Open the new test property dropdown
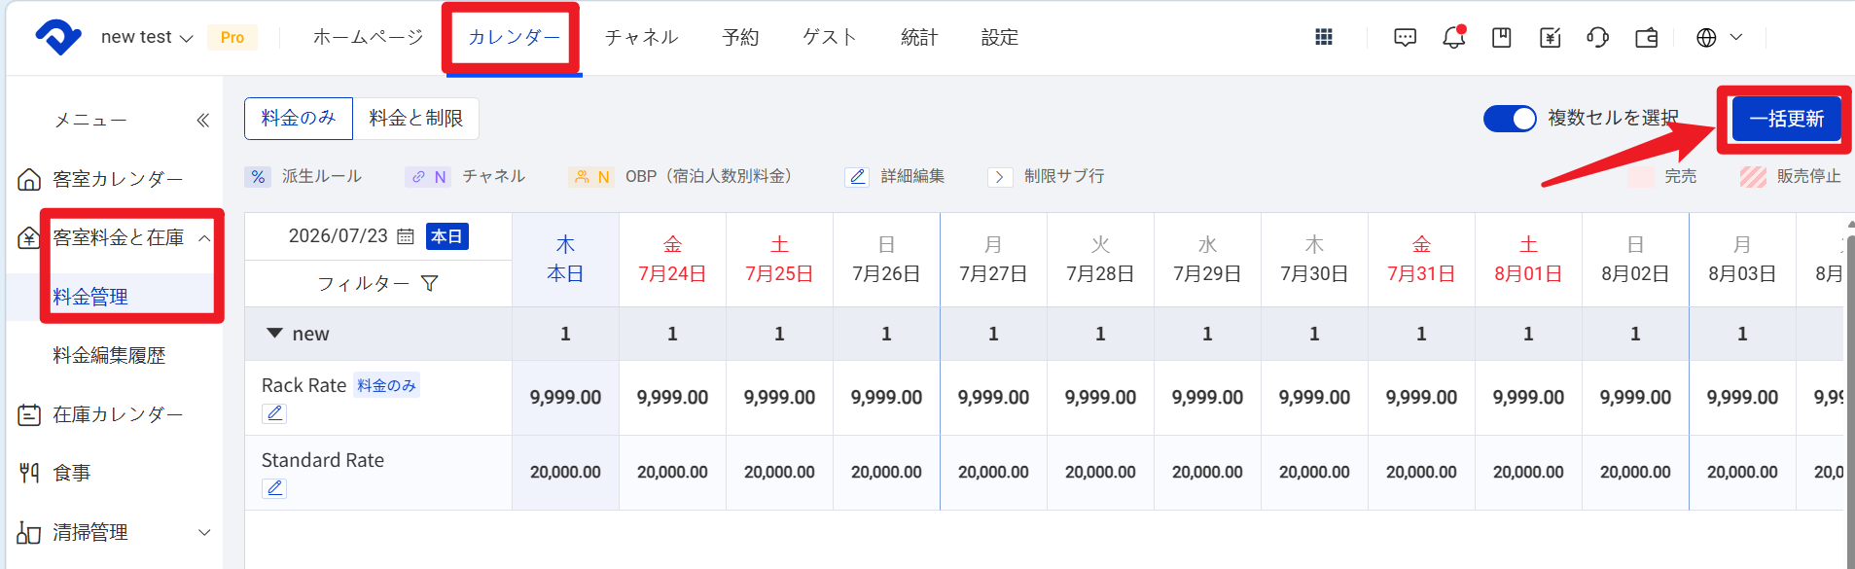Viewport: 1855px width, 569px height. point(147,37)
